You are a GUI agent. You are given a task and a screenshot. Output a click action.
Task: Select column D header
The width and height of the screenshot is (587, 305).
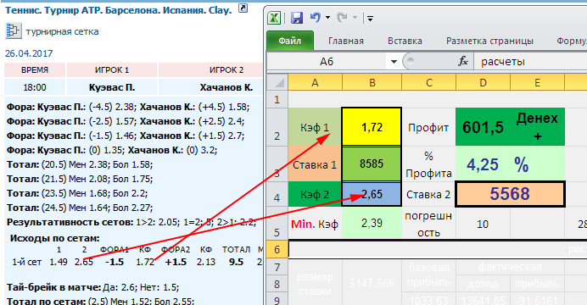[x=483, y=82]
